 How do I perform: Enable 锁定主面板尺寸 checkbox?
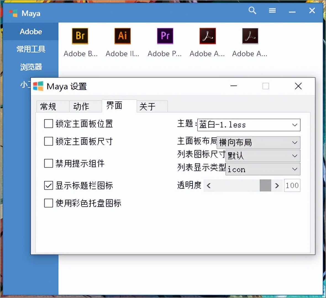pos(48,141)
